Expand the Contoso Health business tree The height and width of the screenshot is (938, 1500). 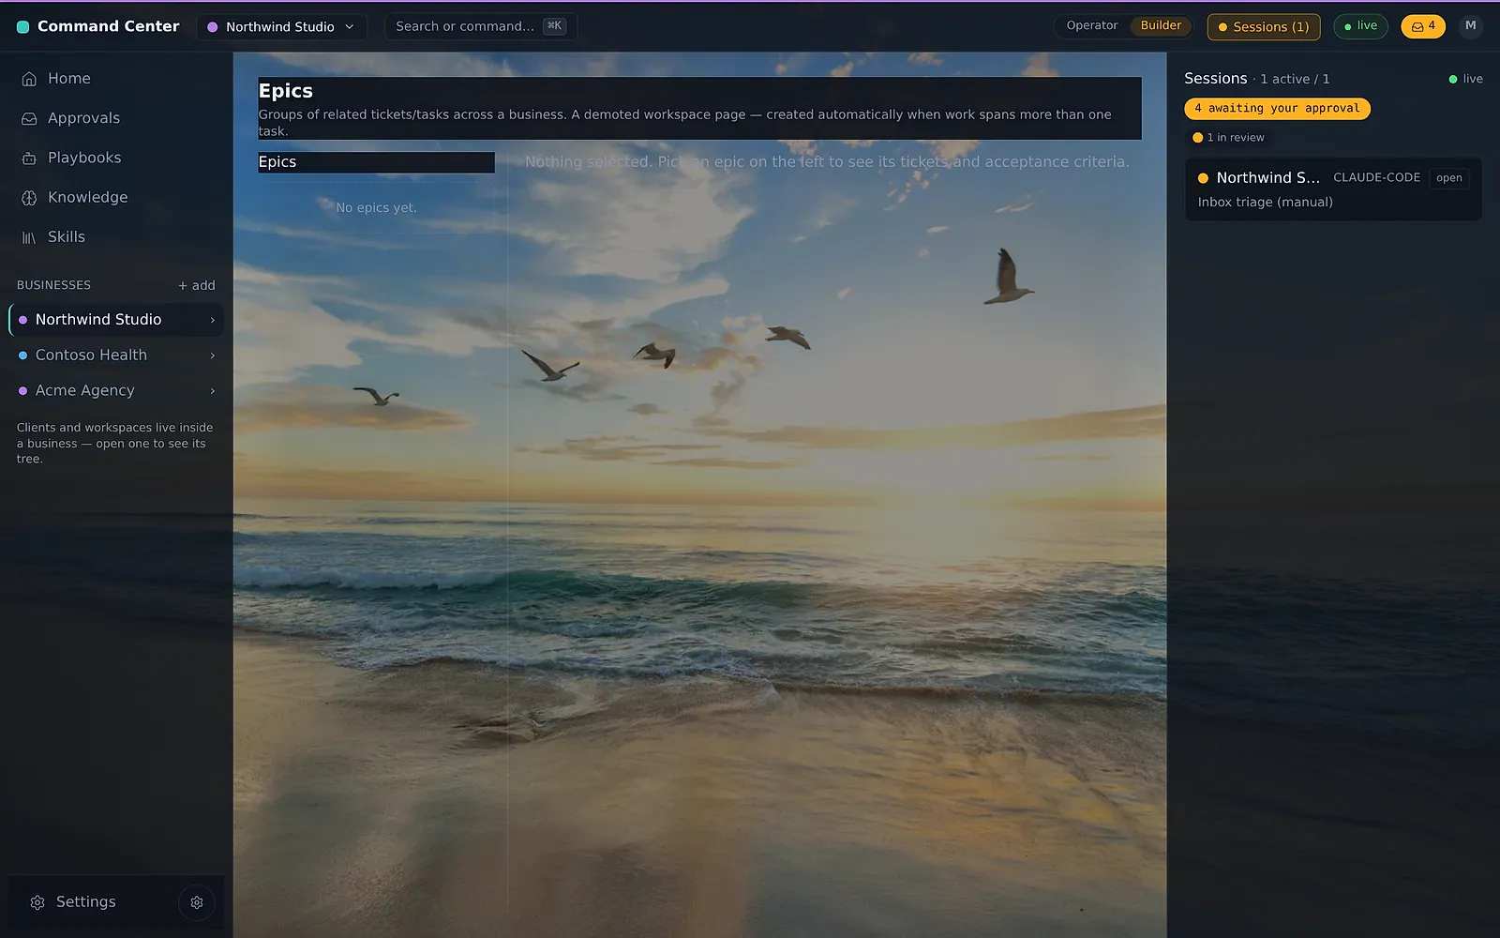point(212,356)
